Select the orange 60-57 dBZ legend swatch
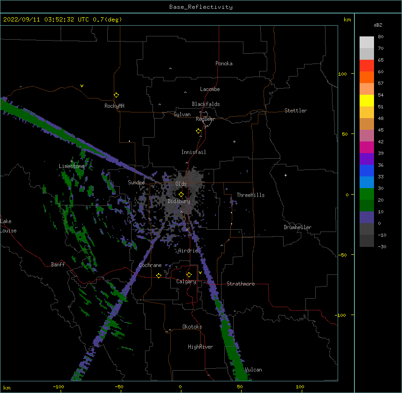Viewport: 402px width, 393px height. coord(367,77)
